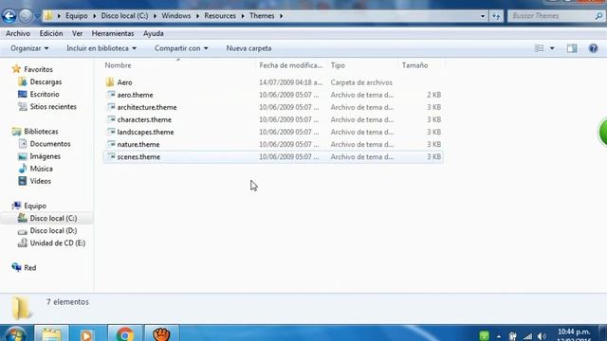Sort by Fecha de modificación column
The width and height of the screenshot is (607, 341).
click(291, 65)
